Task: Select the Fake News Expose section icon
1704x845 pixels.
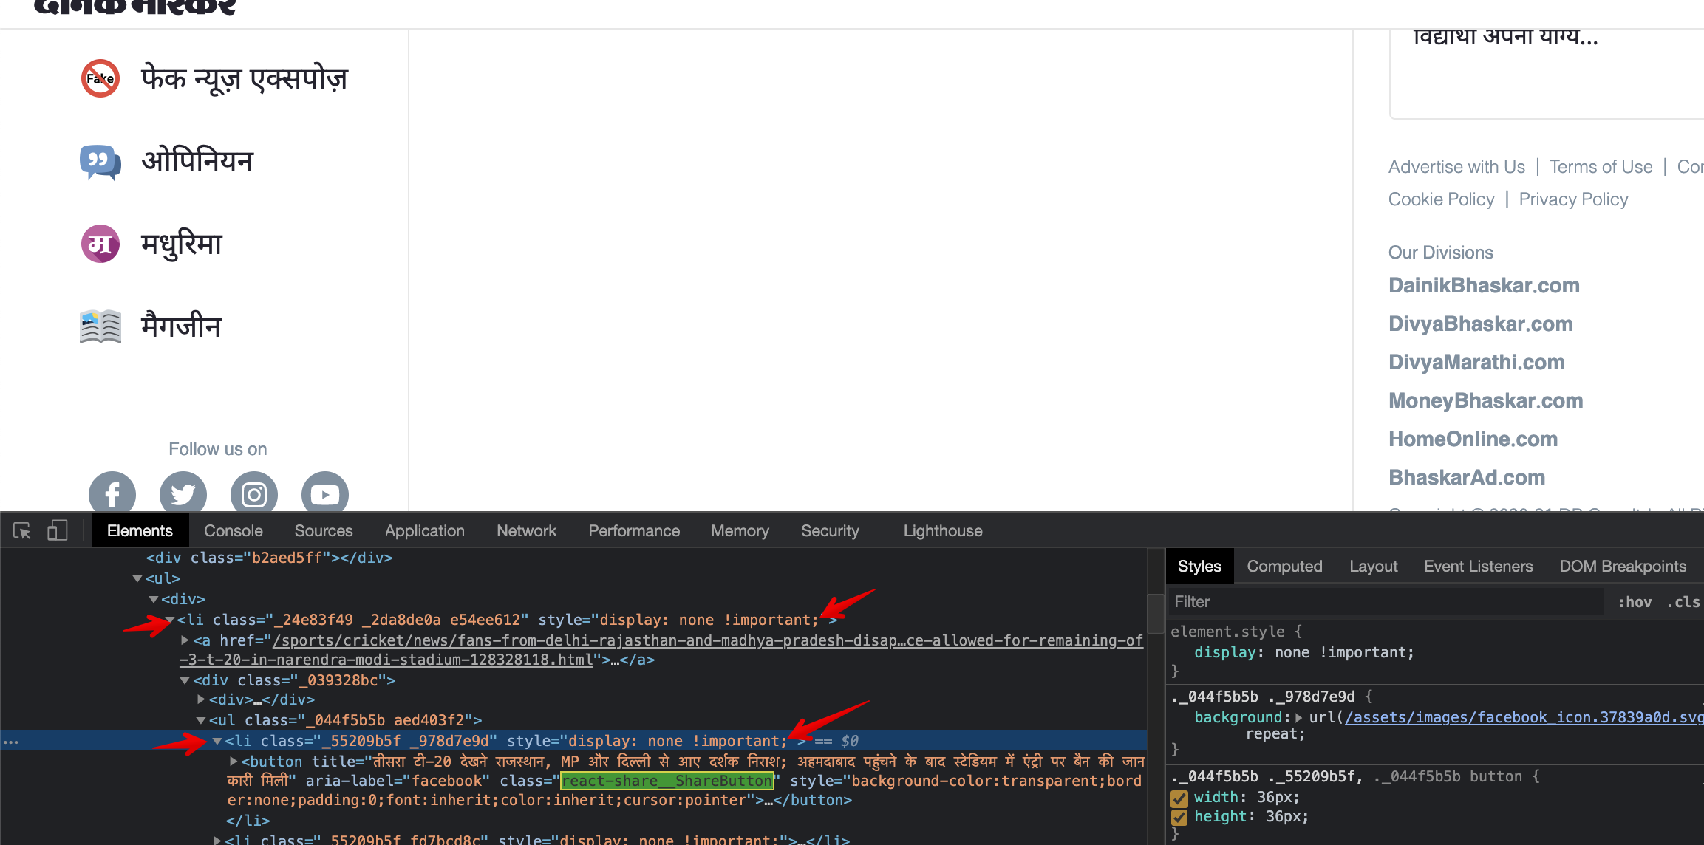Action: point(99,78)
